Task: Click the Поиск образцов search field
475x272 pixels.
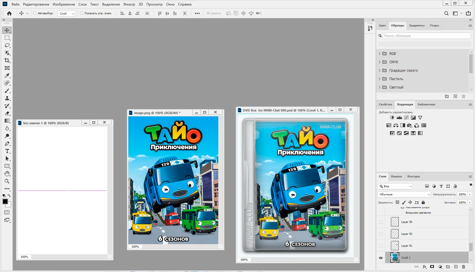Action: (x=427, y=36)
